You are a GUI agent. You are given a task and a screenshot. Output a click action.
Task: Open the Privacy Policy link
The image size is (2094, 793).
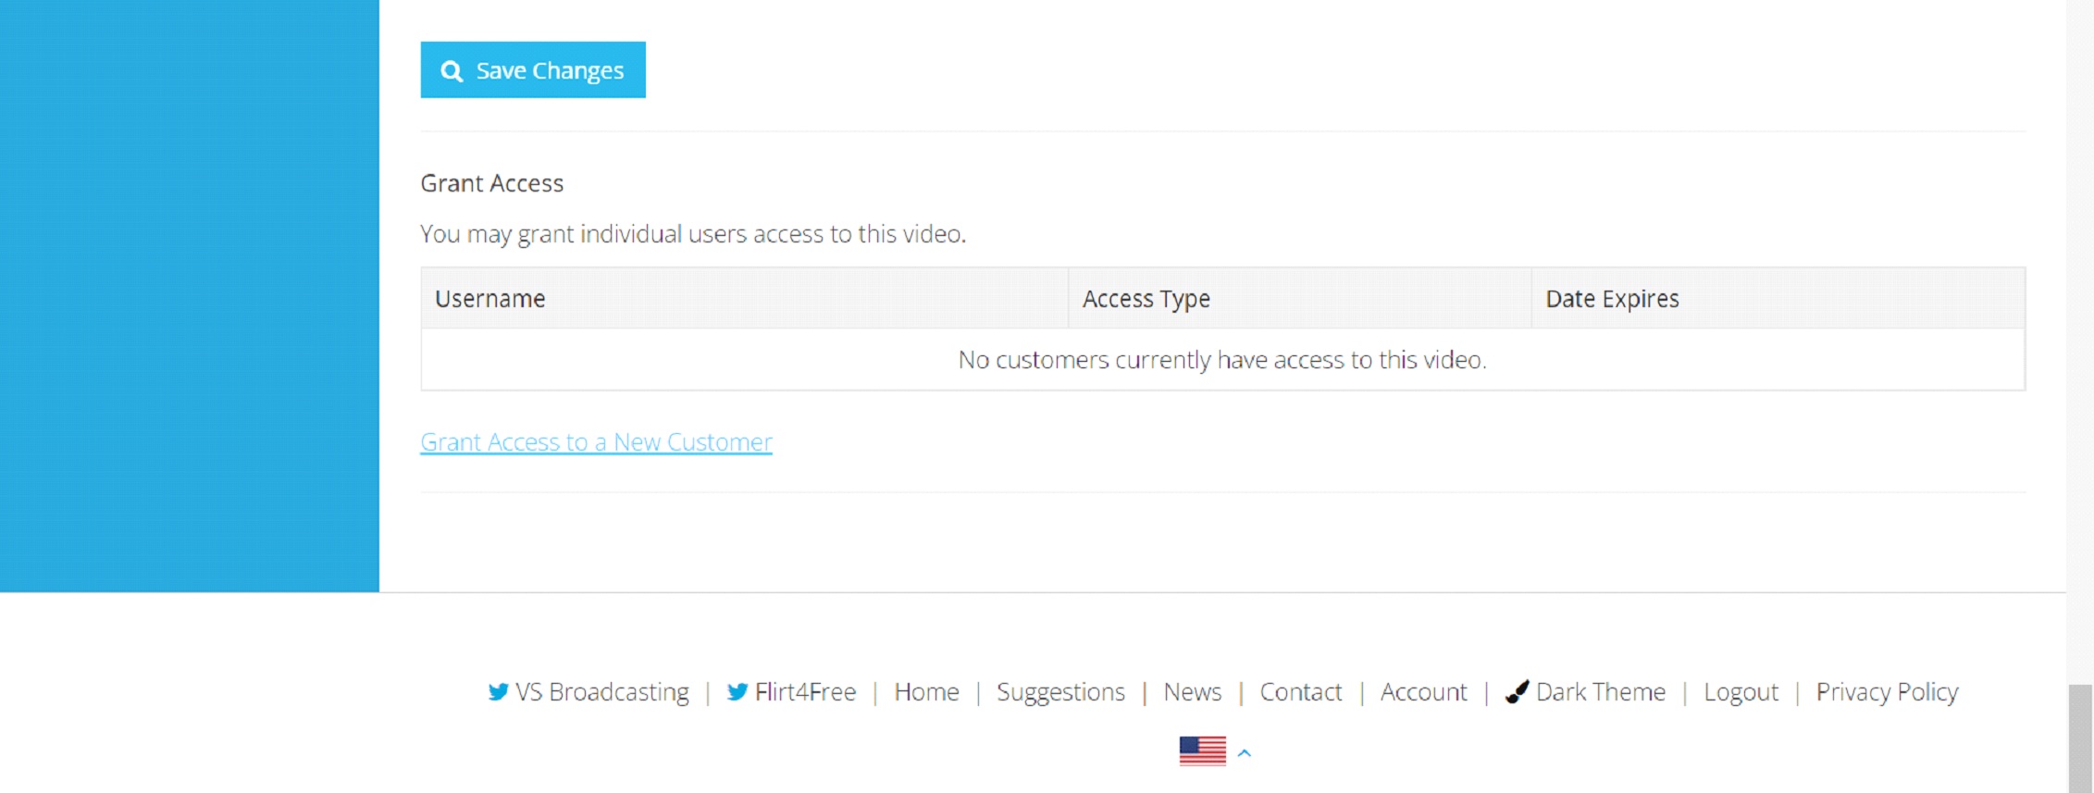[1887, 692]
